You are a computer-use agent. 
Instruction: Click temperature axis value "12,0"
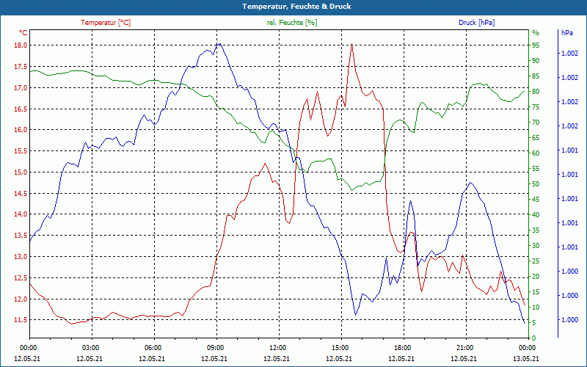pos(21,299)
